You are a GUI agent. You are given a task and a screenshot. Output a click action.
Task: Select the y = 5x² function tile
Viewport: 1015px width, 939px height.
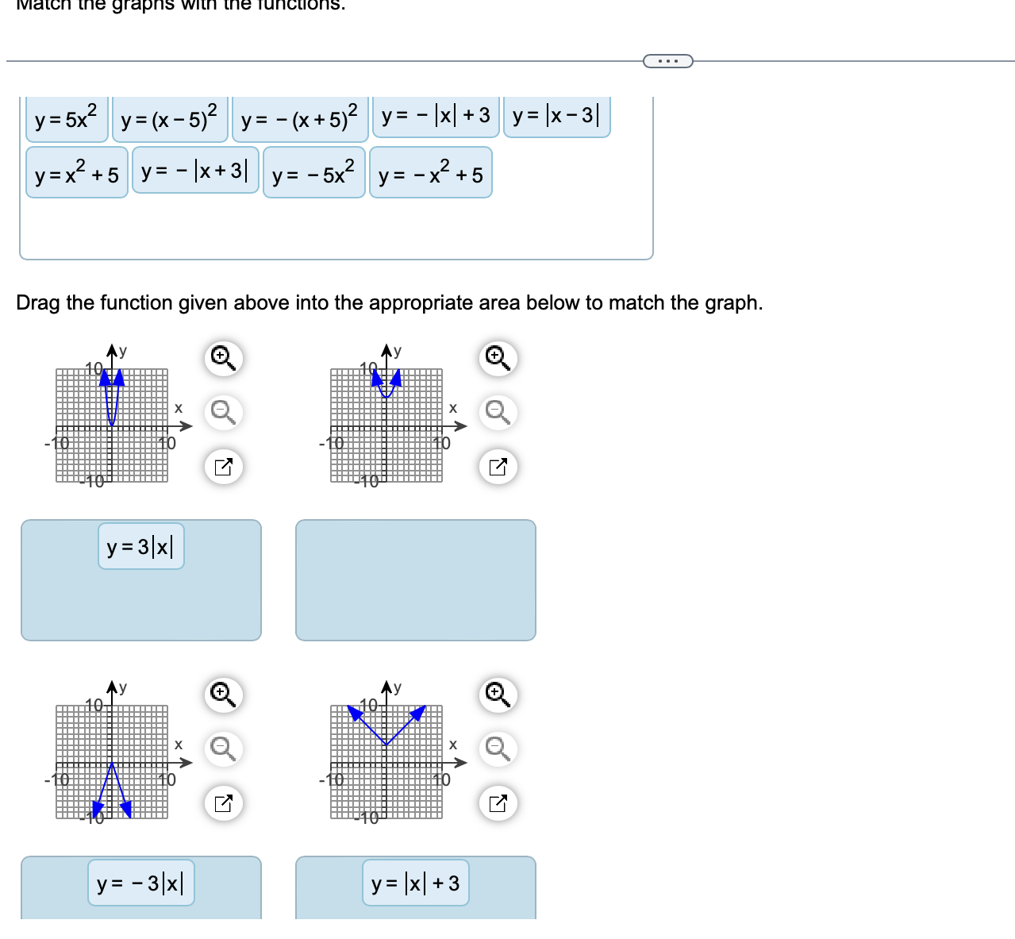[x=66, y=117]
